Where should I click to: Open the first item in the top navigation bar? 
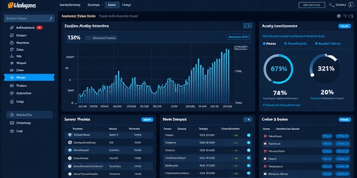70,5
